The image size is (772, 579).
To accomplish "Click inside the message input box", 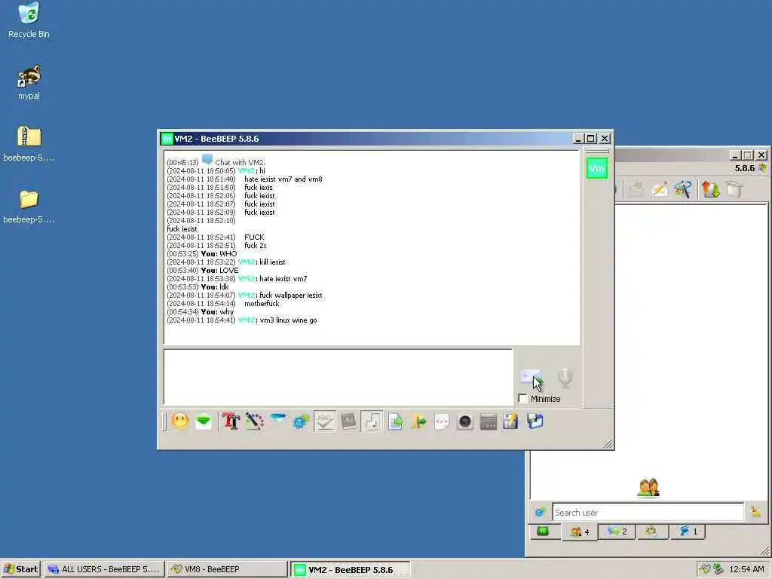I will [339, 377].
